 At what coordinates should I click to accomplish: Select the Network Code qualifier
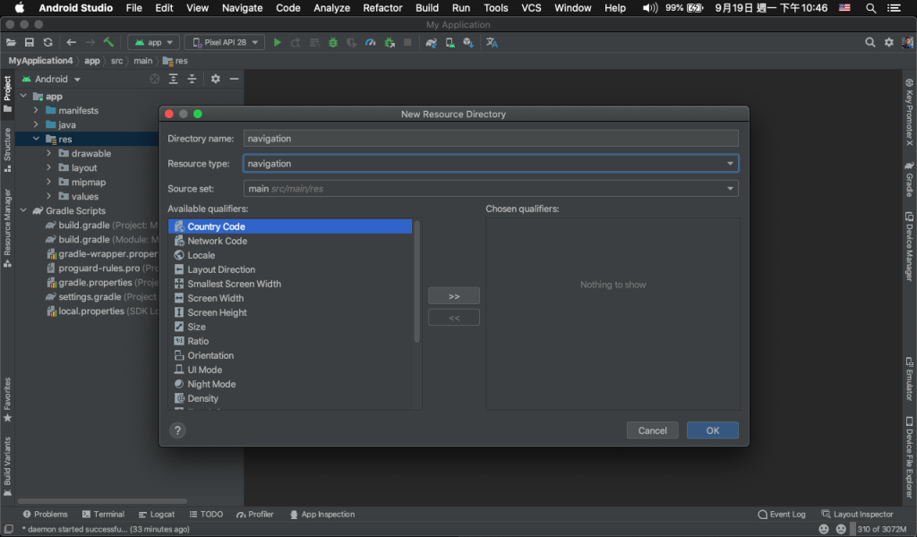[x=290, y=241]
